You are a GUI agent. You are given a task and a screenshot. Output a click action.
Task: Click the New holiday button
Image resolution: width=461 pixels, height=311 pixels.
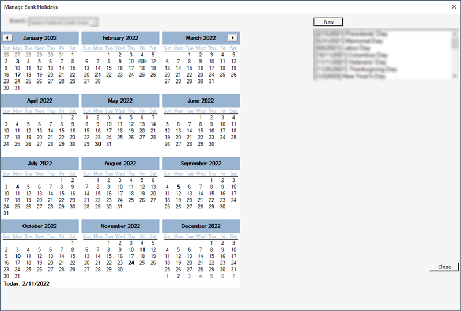(328, 22)
